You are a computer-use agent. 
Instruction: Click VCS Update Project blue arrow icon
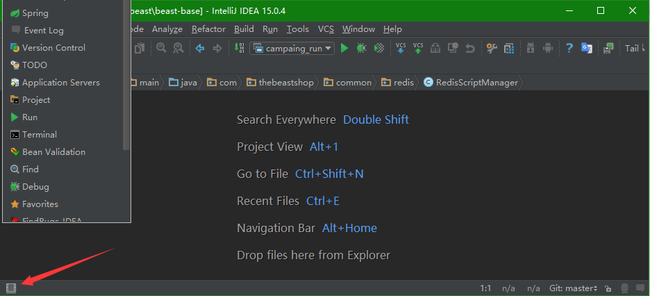click(401, 48)
